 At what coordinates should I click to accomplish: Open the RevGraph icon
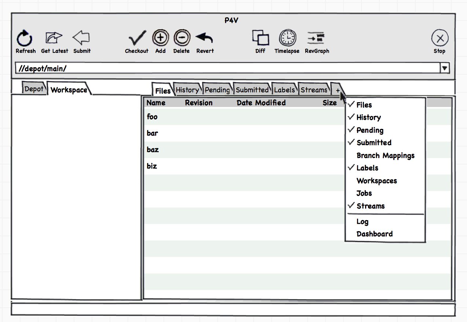[x=316, y=38]
